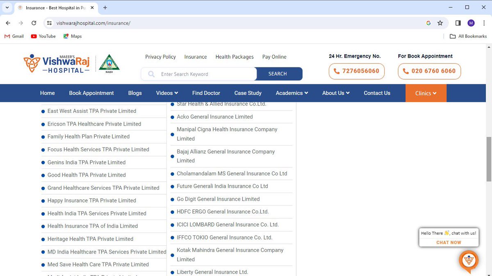Open Health Packages link
This screenshot has width=492, height=276.
(x=235, y=57)
